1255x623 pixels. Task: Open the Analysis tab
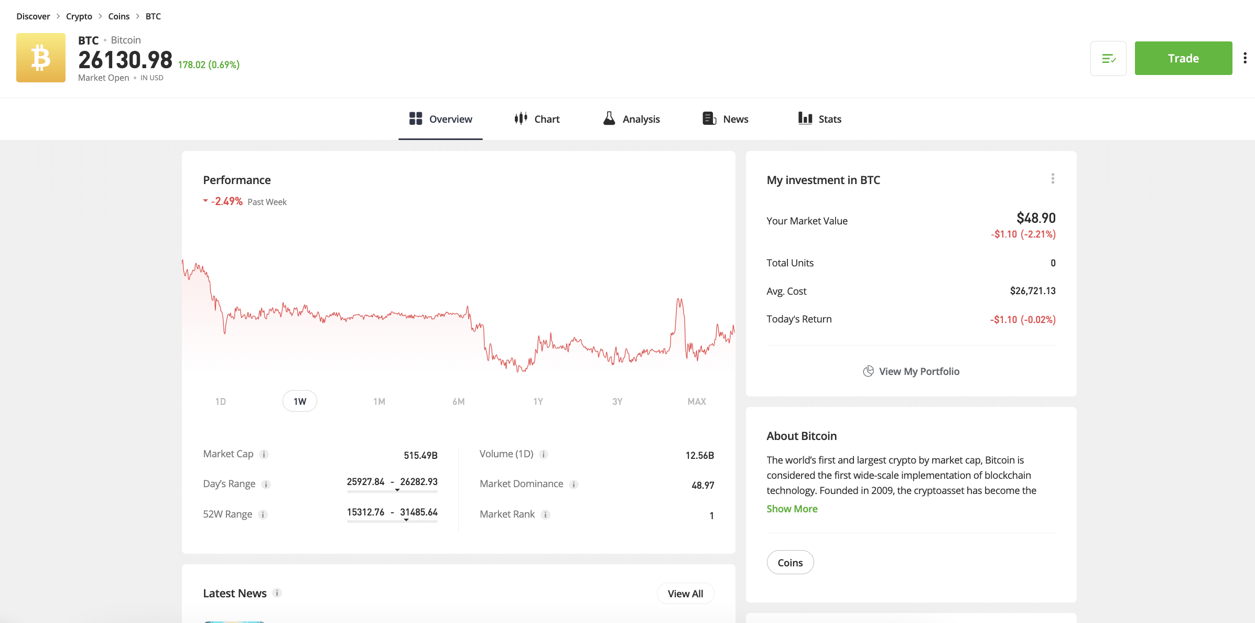click(x=631, y=119)
